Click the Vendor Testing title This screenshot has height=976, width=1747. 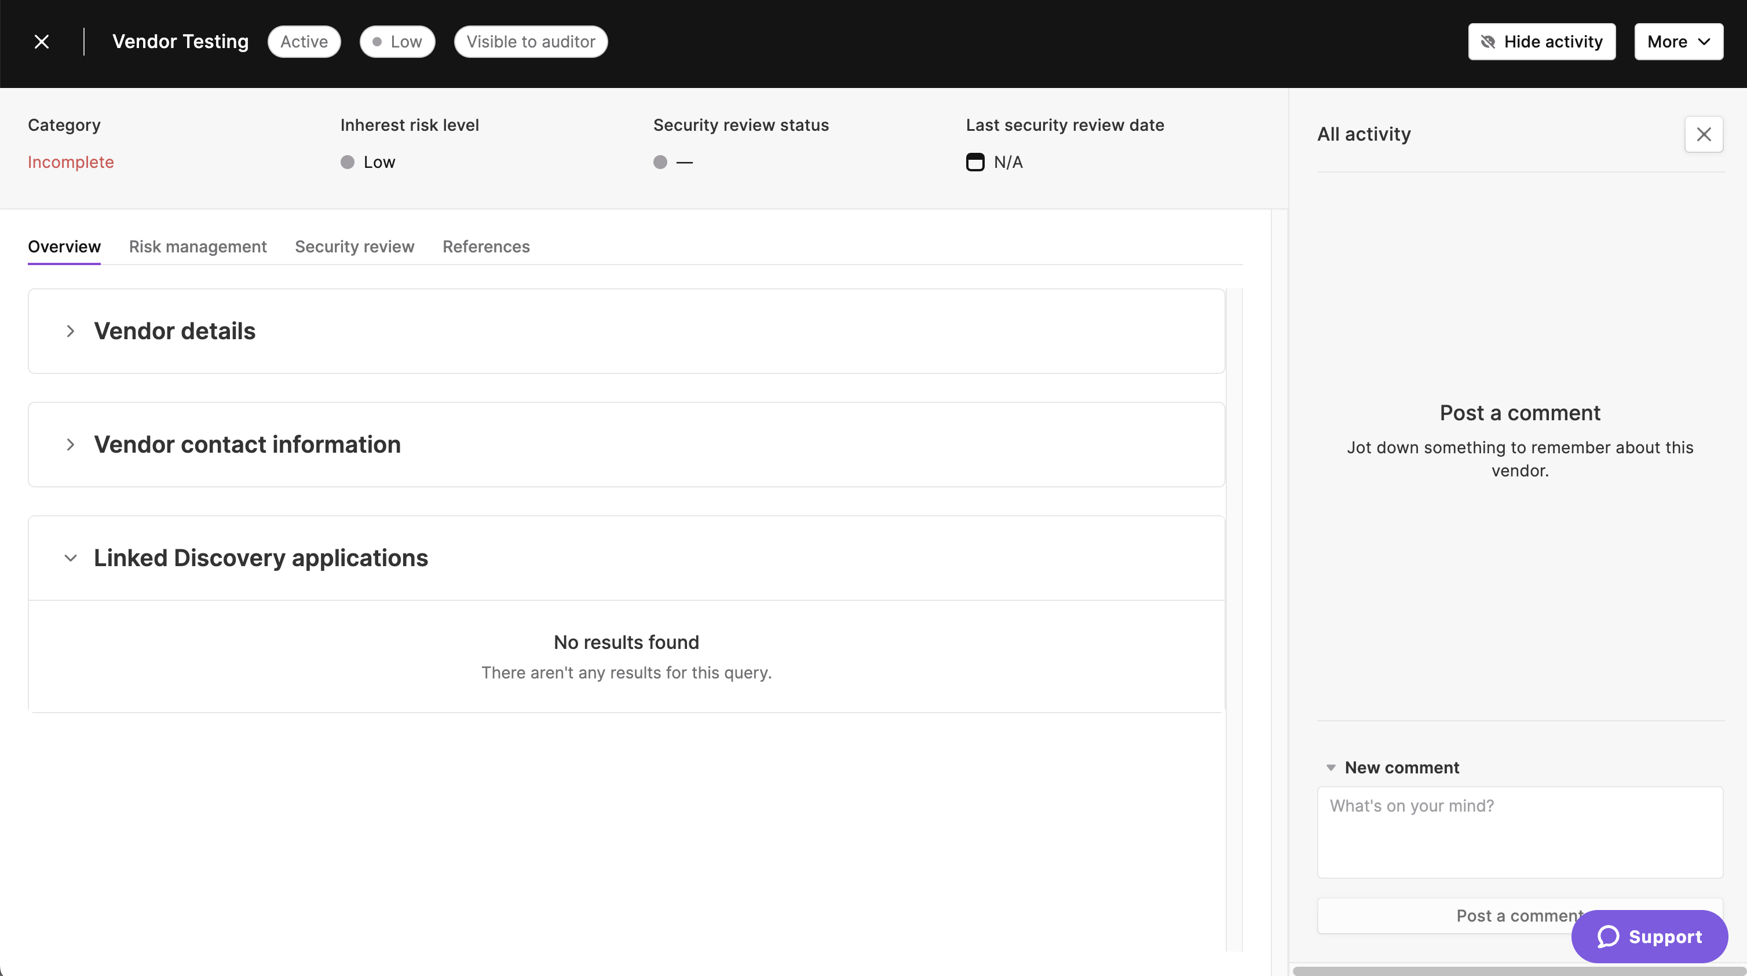pos(180,42)
